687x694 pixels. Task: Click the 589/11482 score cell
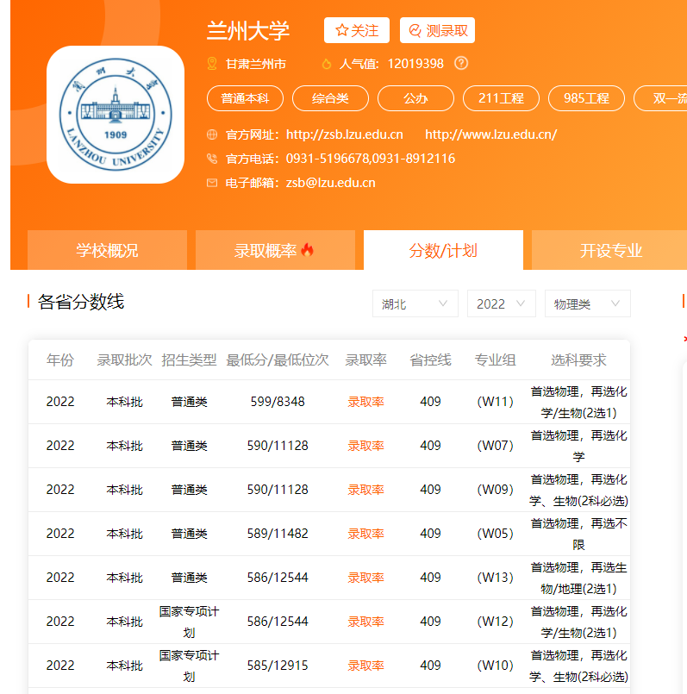[278, 534]
